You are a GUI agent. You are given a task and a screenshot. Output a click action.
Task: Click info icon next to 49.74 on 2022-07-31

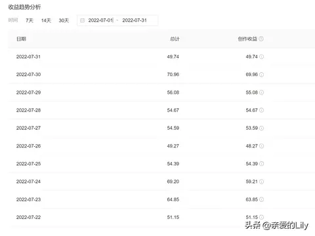pyautogui.click(x=261, y=56)
